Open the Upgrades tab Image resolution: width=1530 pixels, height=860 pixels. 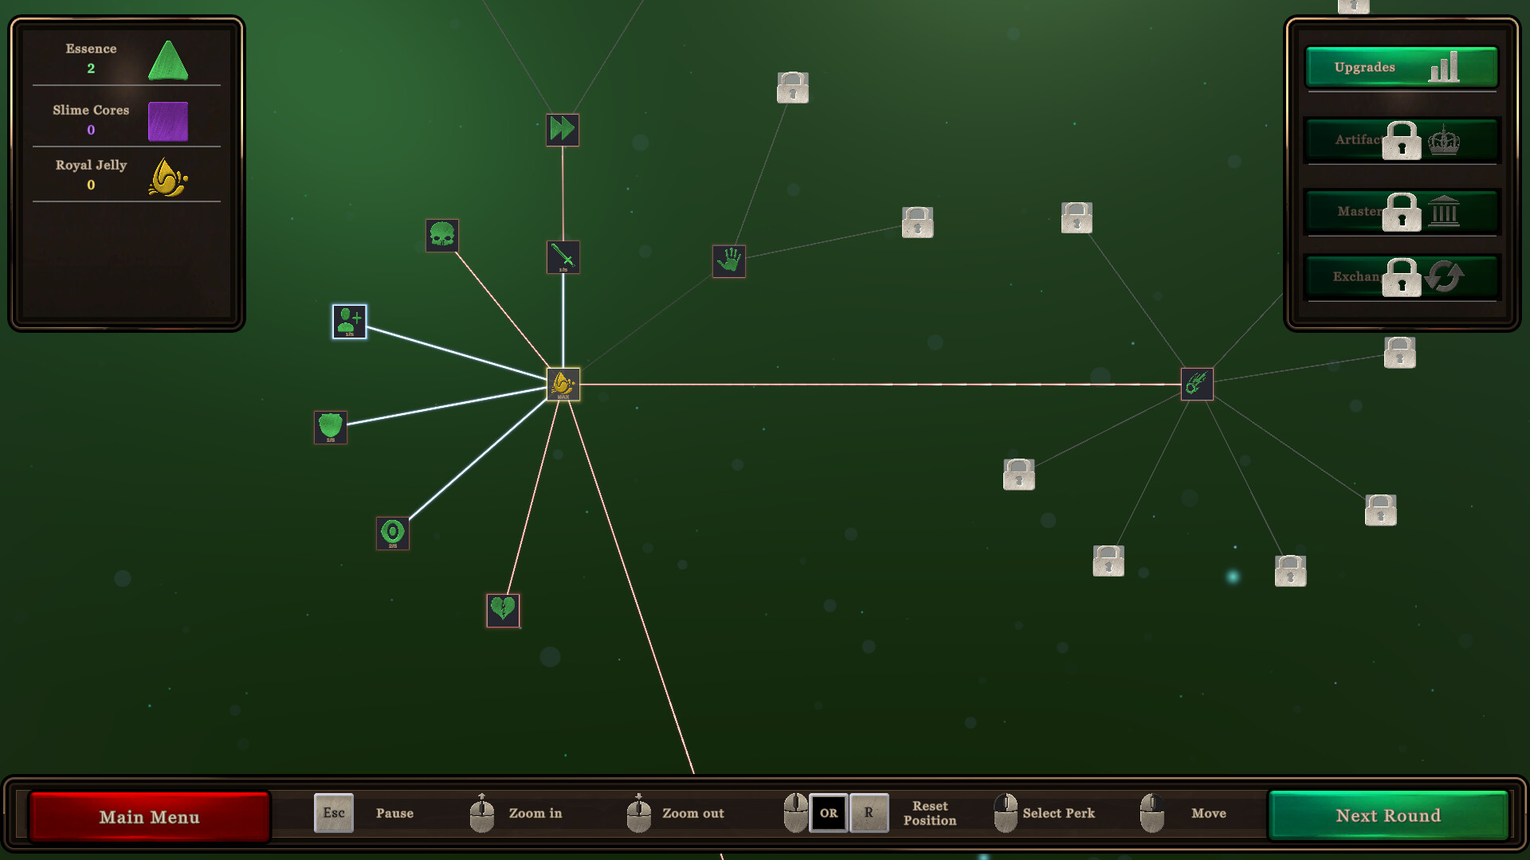1401,68
